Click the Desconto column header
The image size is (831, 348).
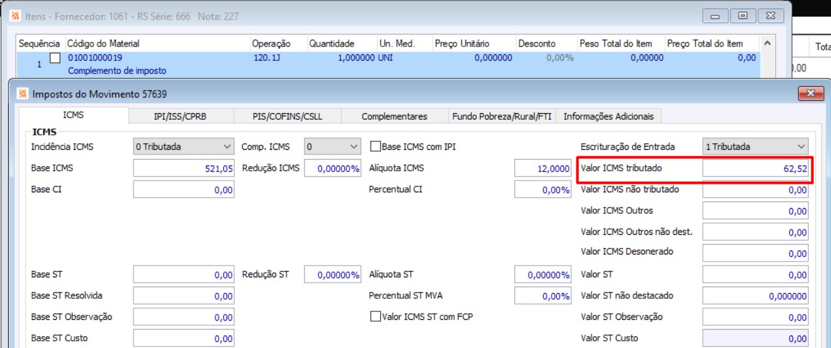546,44
